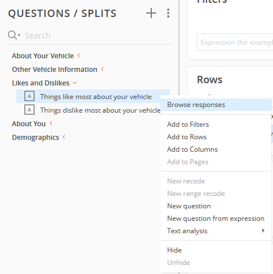The height and width of the screenshot is (274, 273).
Task: Click text icon of Things like most
Action: point(29,96)
